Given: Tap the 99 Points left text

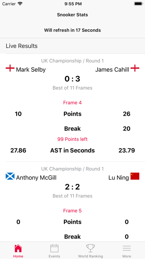Looking at the screenshot, I should [72, 139].
